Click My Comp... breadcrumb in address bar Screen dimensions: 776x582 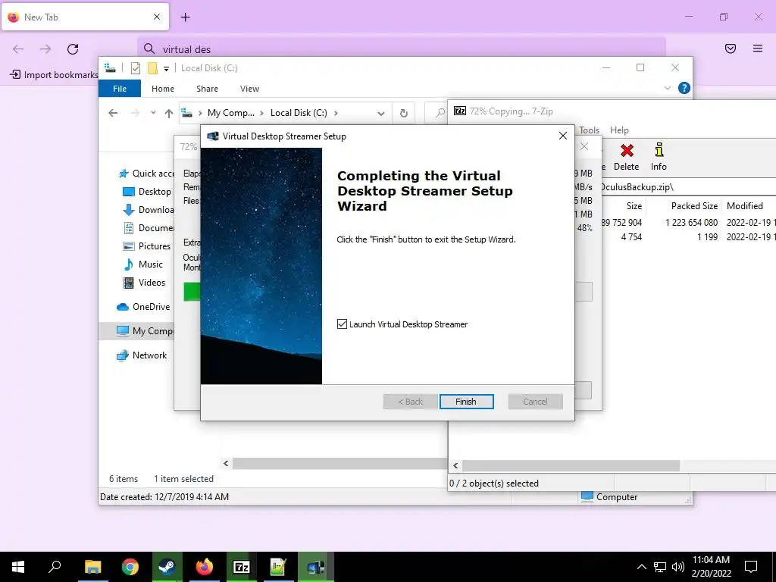pos(230,113)
